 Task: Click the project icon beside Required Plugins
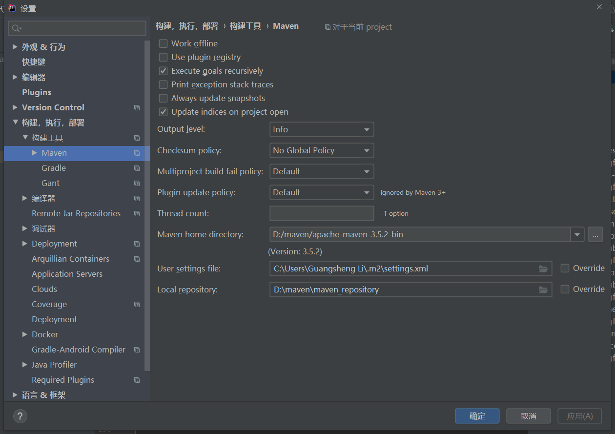tap(137, 380)
